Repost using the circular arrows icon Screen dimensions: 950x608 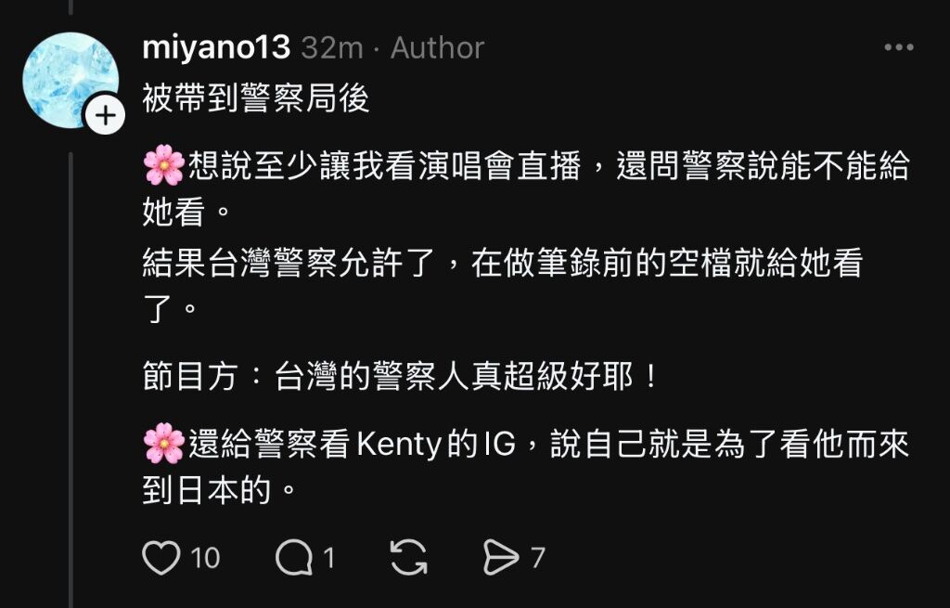tap(409, 558)
